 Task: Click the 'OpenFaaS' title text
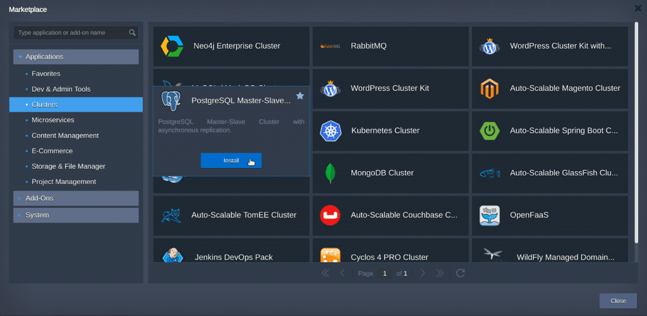529,215
